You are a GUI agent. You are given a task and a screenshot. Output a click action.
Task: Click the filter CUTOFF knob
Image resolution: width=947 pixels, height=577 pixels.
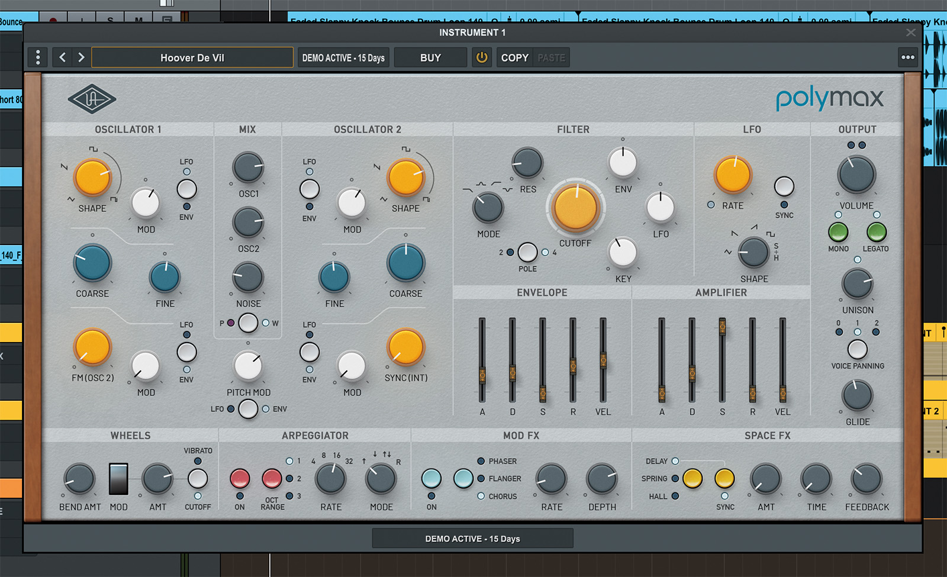pos(575,208)
